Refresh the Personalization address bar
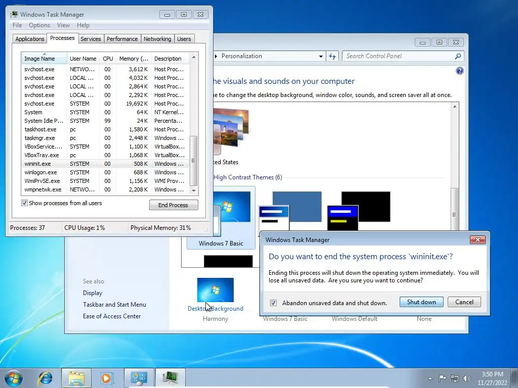This screenshot has width=518, height=388. 332,56
